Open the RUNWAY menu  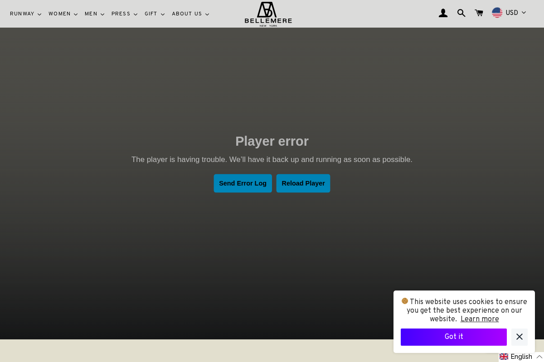click(x=22, y=14)
